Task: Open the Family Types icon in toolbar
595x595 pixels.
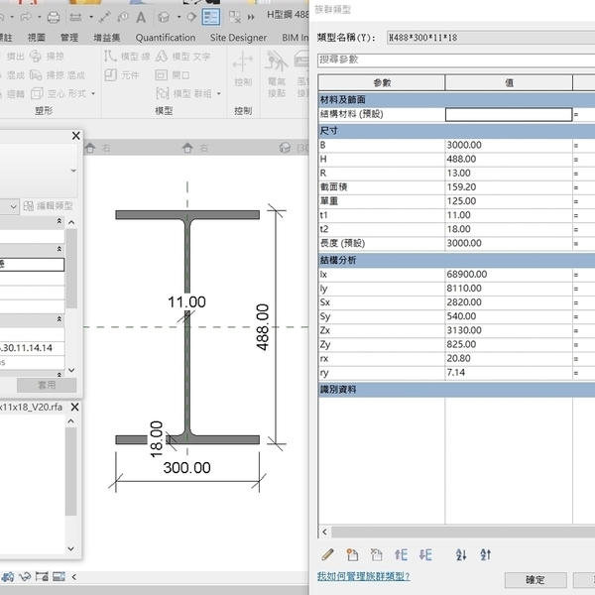Action: (210, 18)
